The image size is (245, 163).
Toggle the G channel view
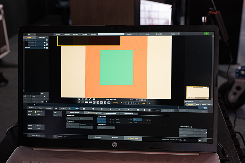click(125, 103)
